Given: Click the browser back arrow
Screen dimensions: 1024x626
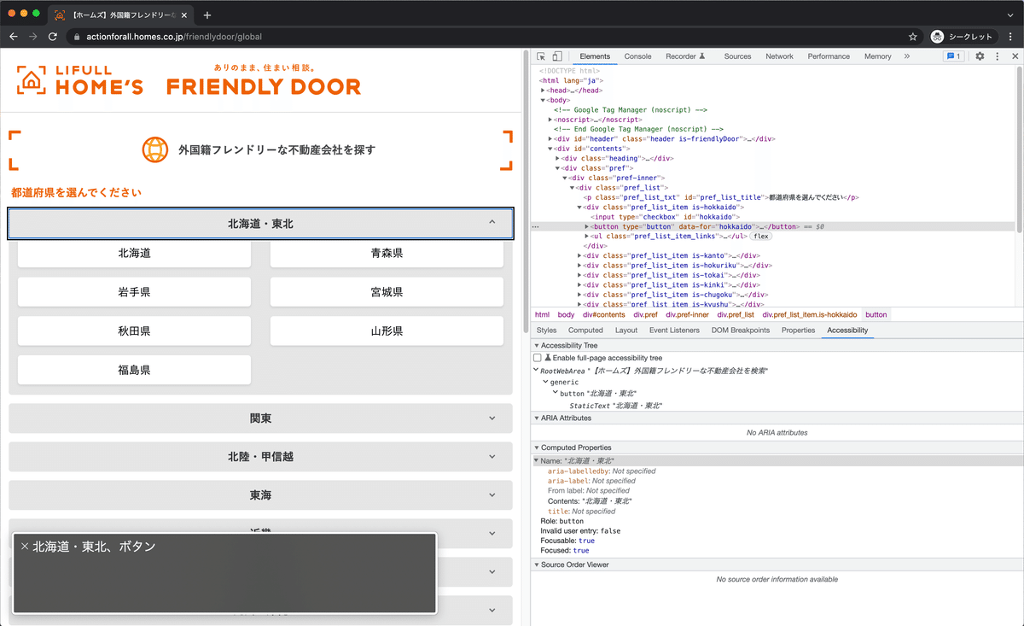Looking at the screenshot, I should click(13, 37).
